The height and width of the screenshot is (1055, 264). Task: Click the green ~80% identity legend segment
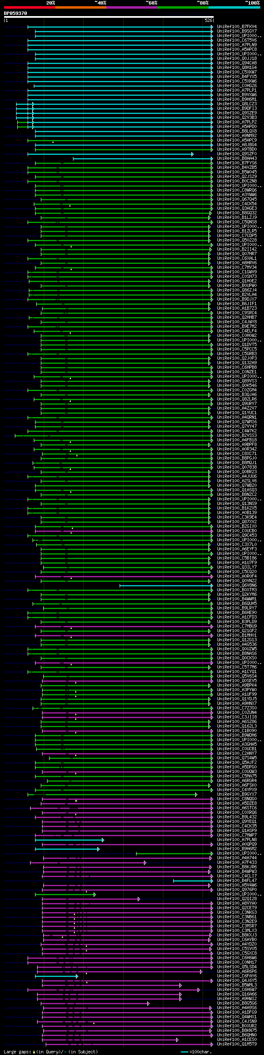[x=183, y=7]
